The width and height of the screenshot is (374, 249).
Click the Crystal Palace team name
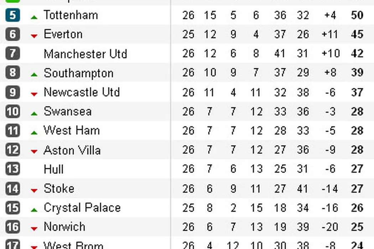[82, 208]
